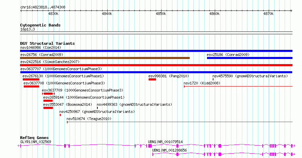Select the small black nsv4499363 variant mark

click(x=97, y=108)
